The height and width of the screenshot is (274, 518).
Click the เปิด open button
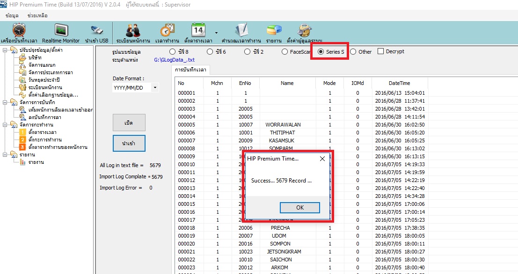click(129, 123)
